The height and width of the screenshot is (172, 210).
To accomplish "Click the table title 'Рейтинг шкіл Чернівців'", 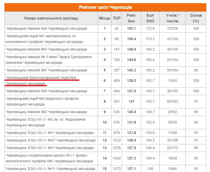I will [105, 7].
